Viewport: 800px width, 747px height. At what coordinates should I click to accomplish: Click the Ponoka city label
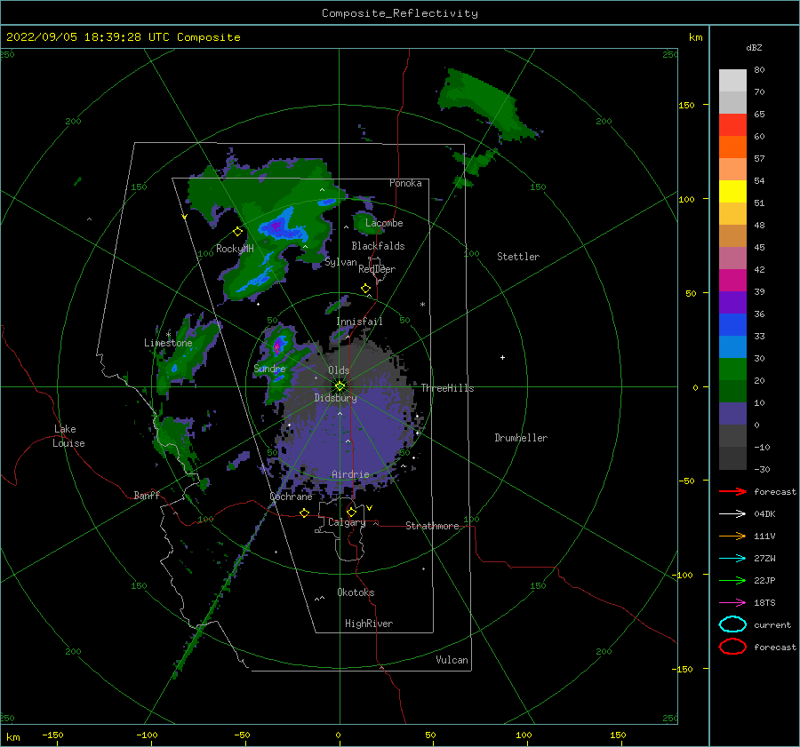click(x=405, y=183)
